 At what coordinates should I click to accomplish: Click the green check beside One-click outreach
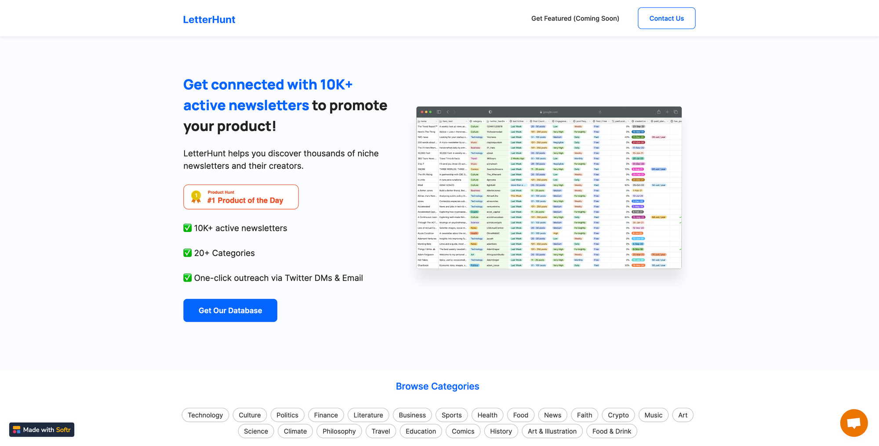coord(188,278)
